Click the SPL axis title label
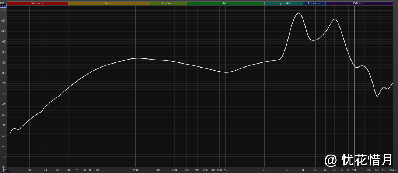 tap(2, 2)
